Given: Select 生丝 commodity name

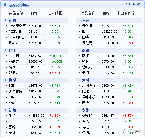Looking at the screenshot, I should pos(12,116).
